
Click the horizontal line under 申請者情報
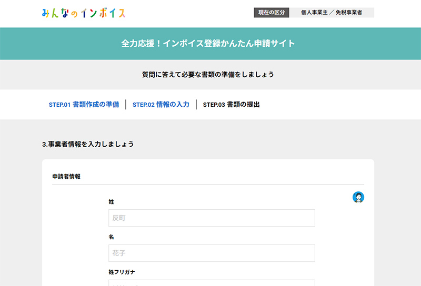208,185
